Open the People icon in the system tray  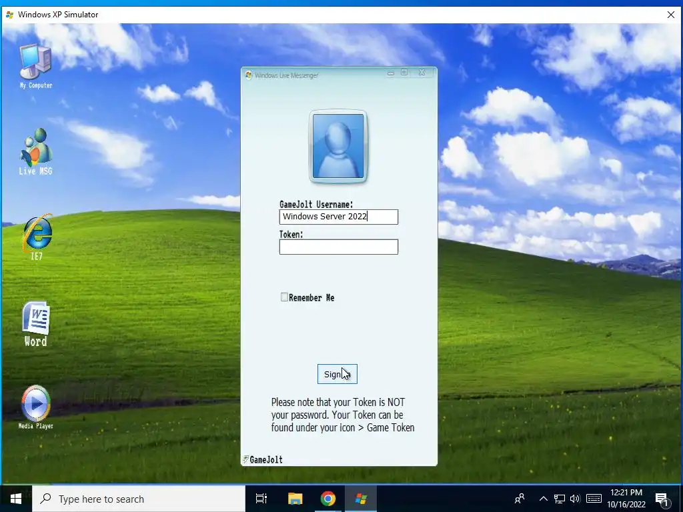click(519, 499)
